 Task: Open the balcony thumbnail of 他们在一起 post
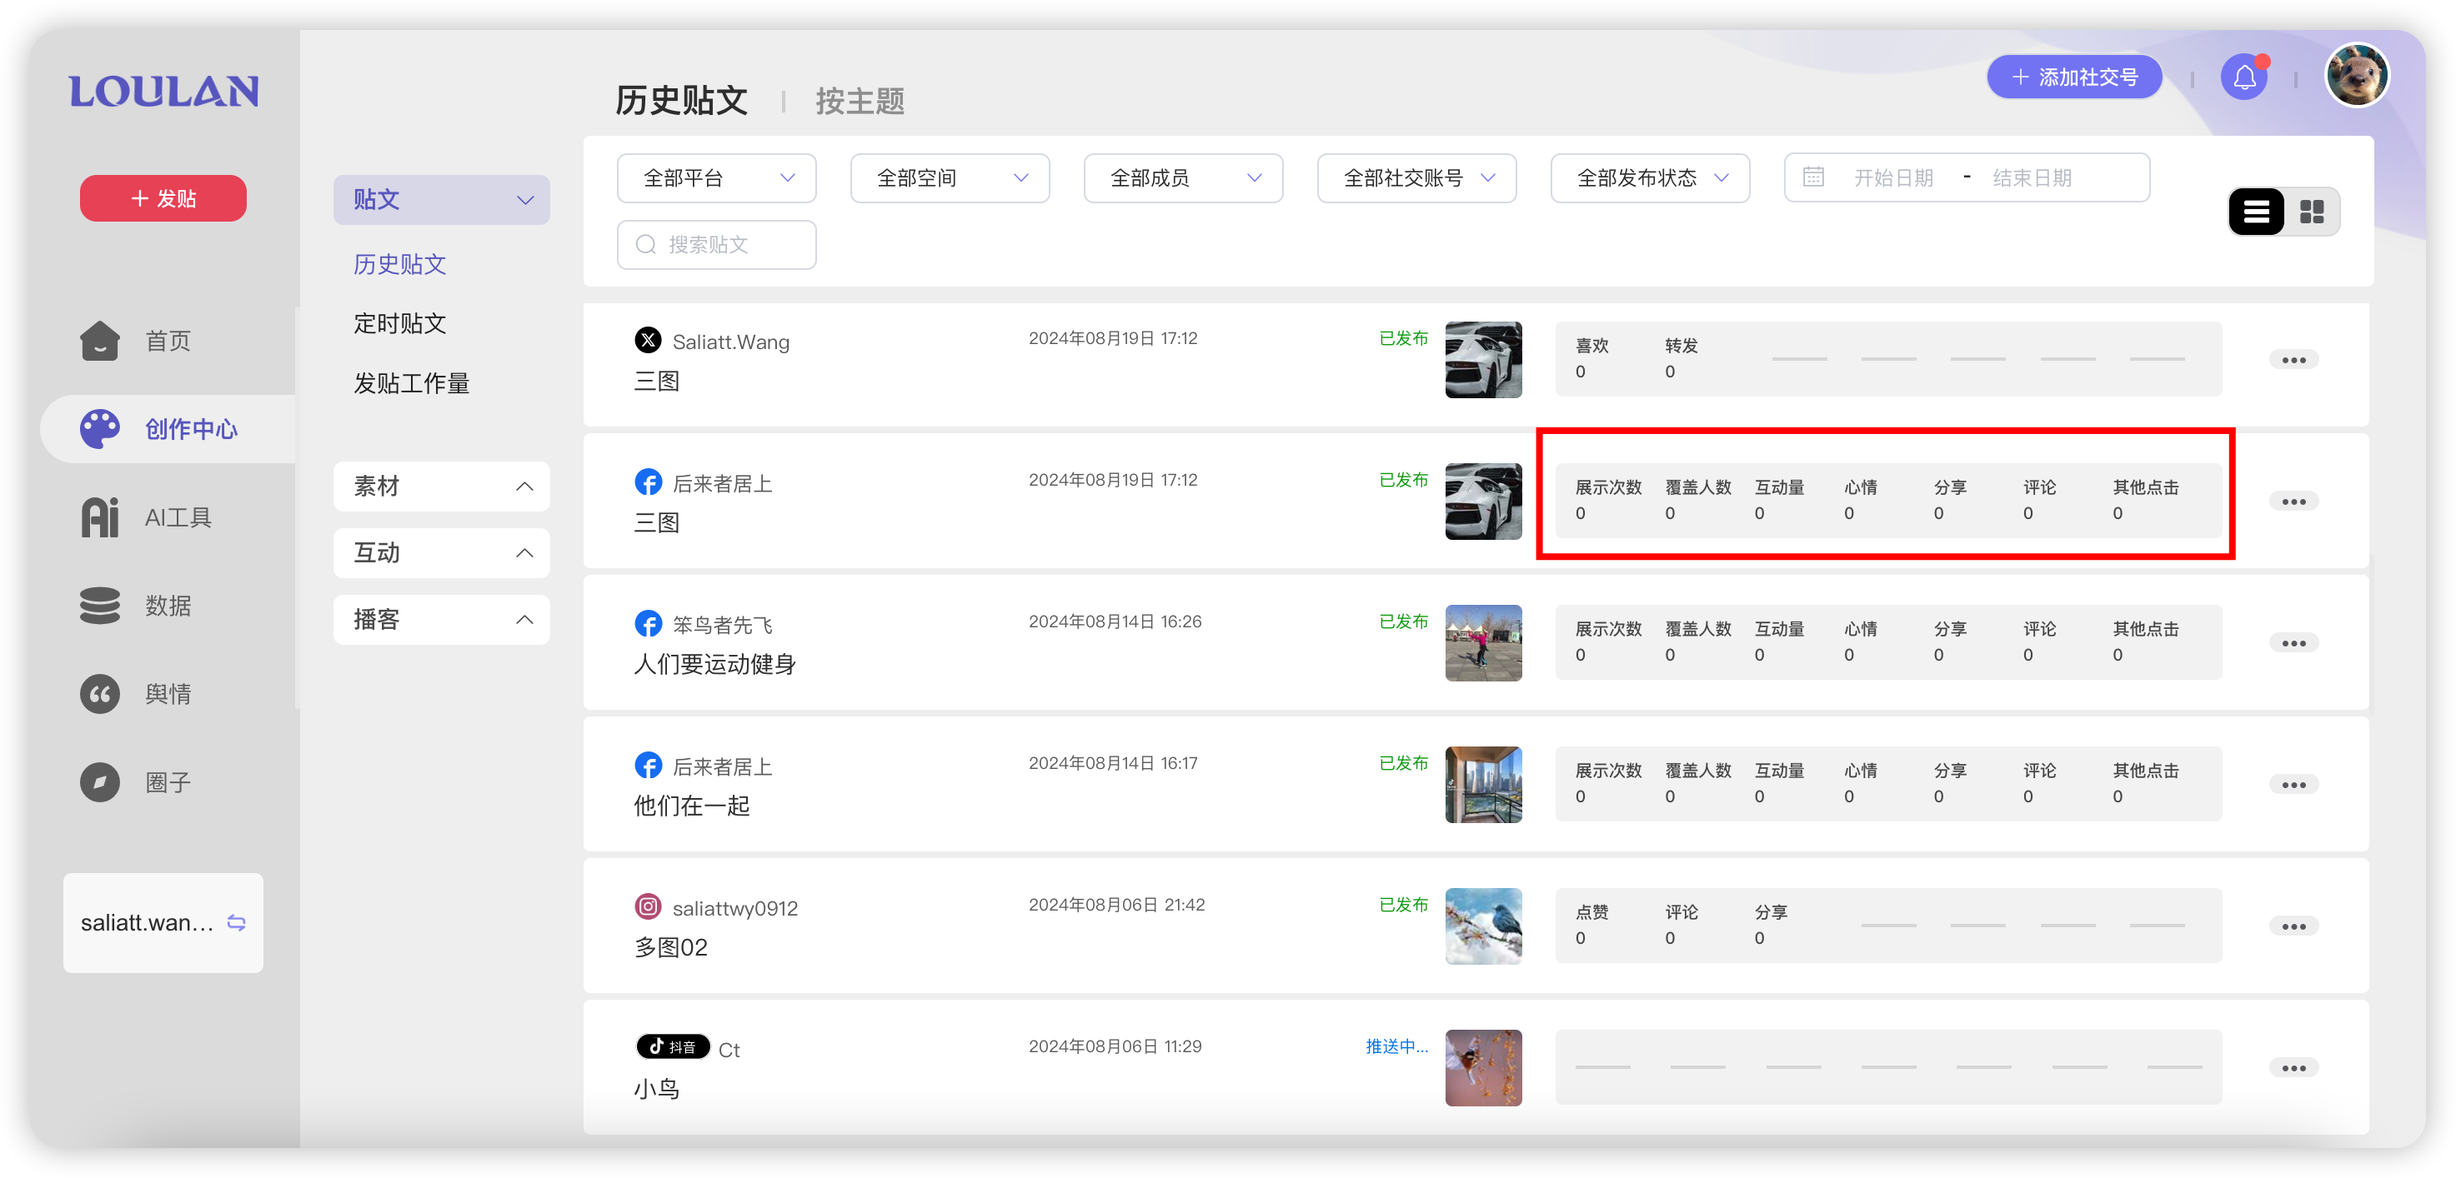(x=1482, y=785)
